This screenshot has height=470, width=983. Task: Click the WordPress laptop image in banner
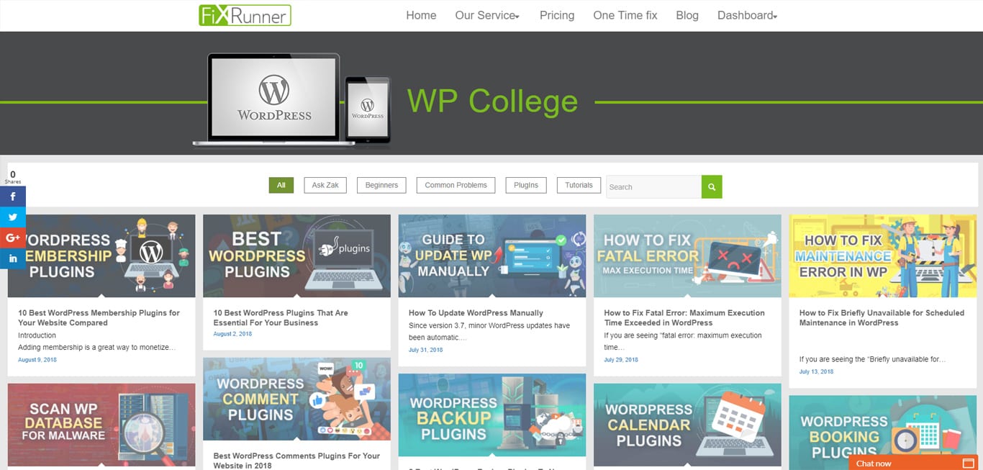click(x=273, y=100)
